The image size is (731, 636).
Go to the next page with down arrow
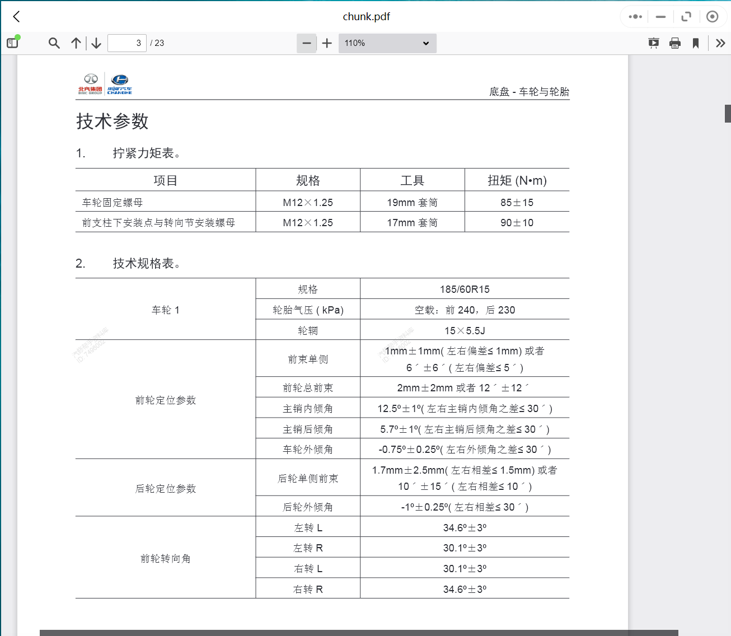(x=96, y=43)
